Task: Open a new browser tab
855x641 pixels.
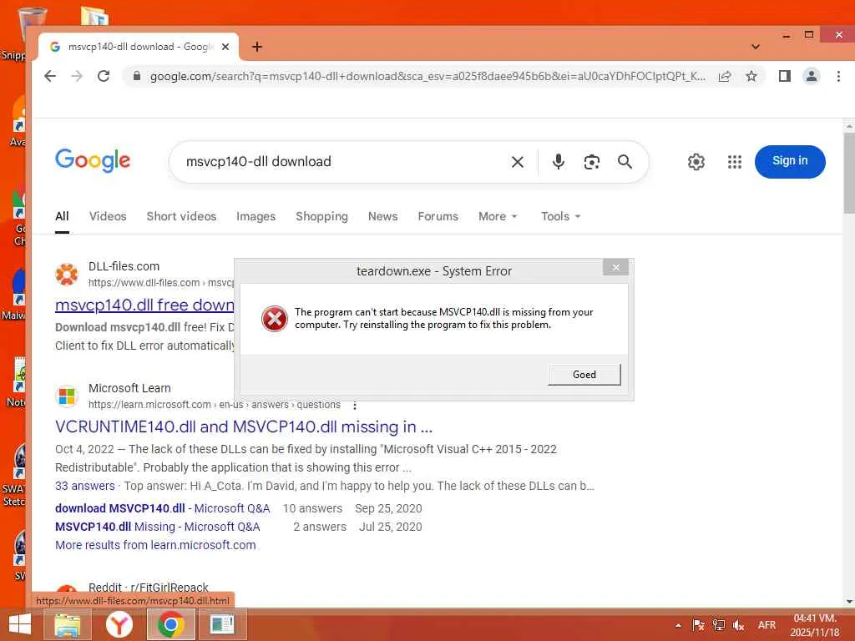Action: [257, 47]
